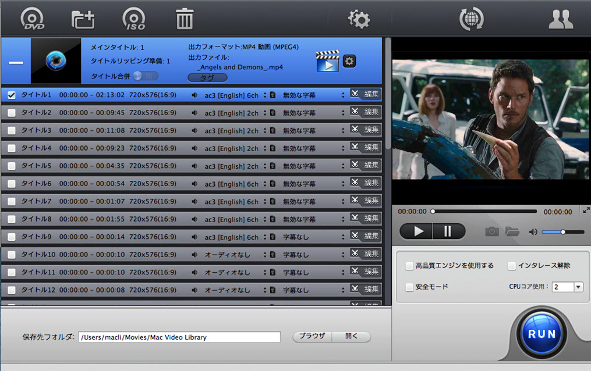
Task: Open the snapshot folder icon
Action: [512, 231]
